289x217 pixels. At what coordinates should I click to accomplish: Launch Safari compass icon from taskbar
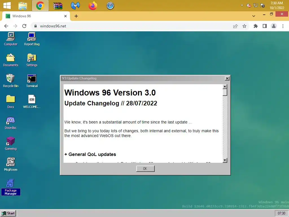110,6
